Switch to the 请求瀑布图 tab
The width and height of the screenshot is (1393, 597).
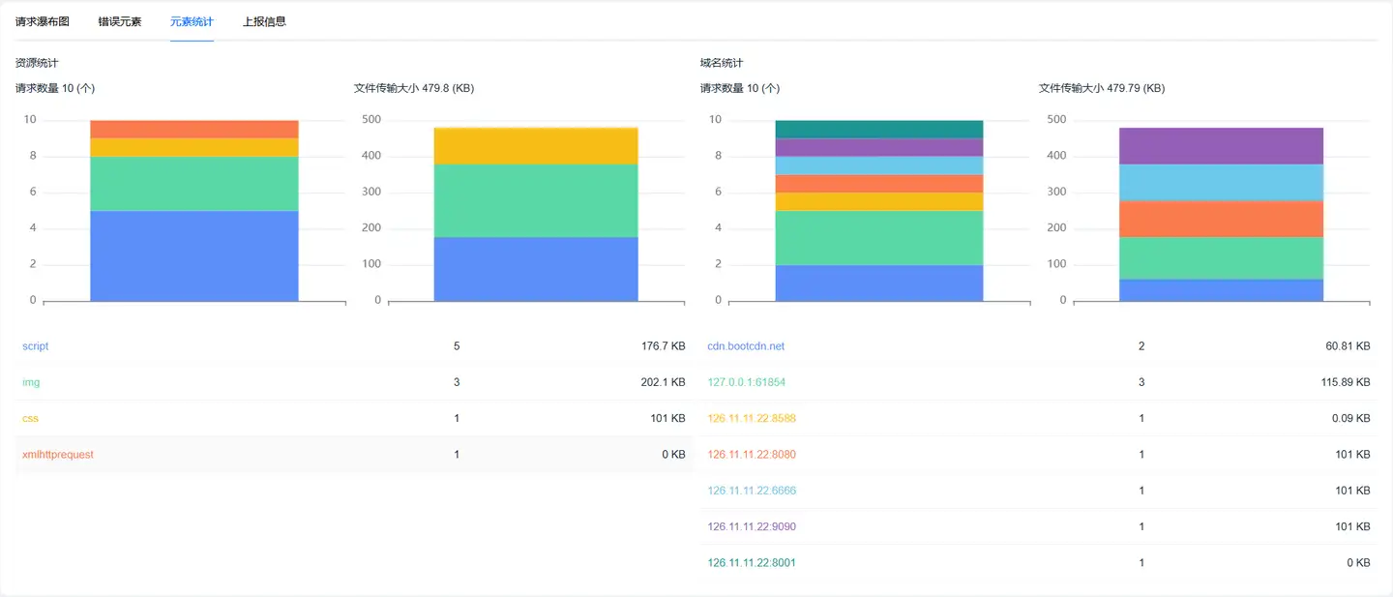pos(43,21)
